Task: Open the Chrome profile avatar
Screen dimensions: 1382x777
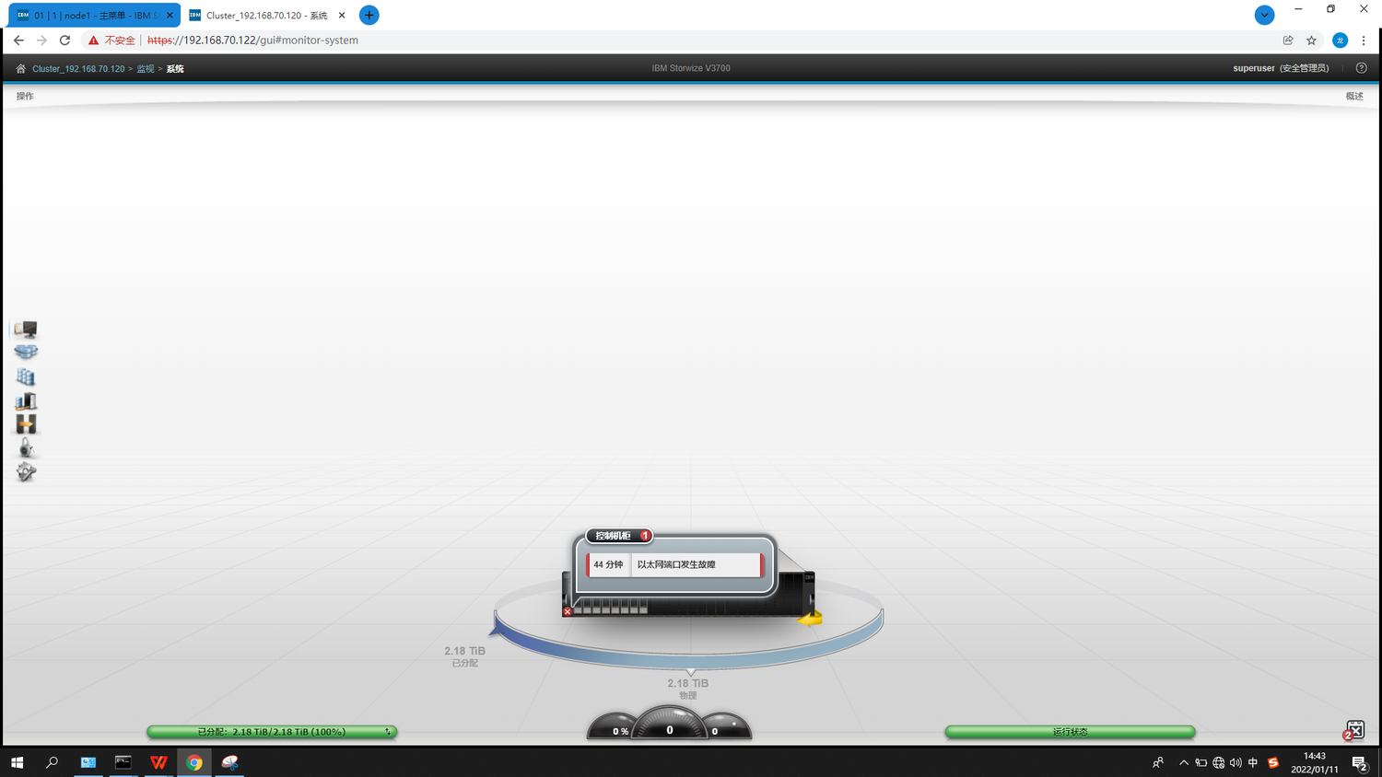Action: click(1341, 41)
